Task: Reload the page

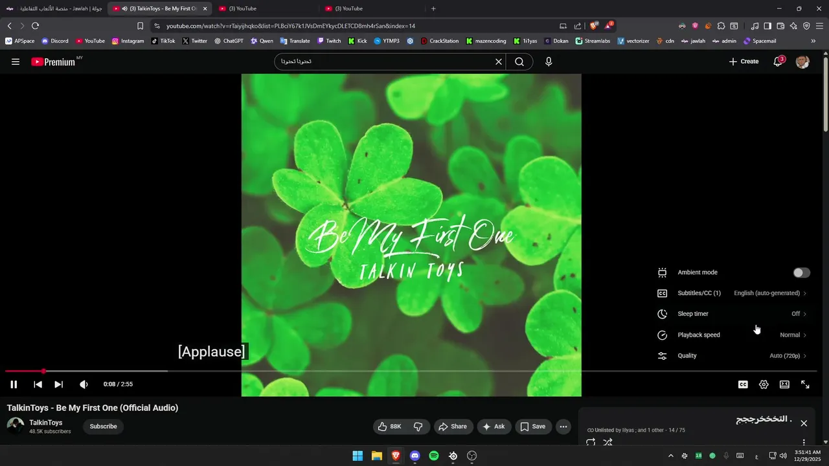Action: pyautogui.click(x=35, y=26)
